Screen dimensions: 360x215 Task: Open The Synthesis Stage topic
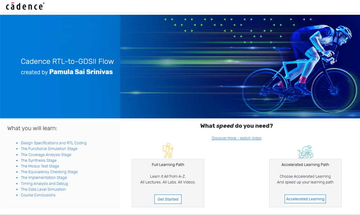(39, 161)
